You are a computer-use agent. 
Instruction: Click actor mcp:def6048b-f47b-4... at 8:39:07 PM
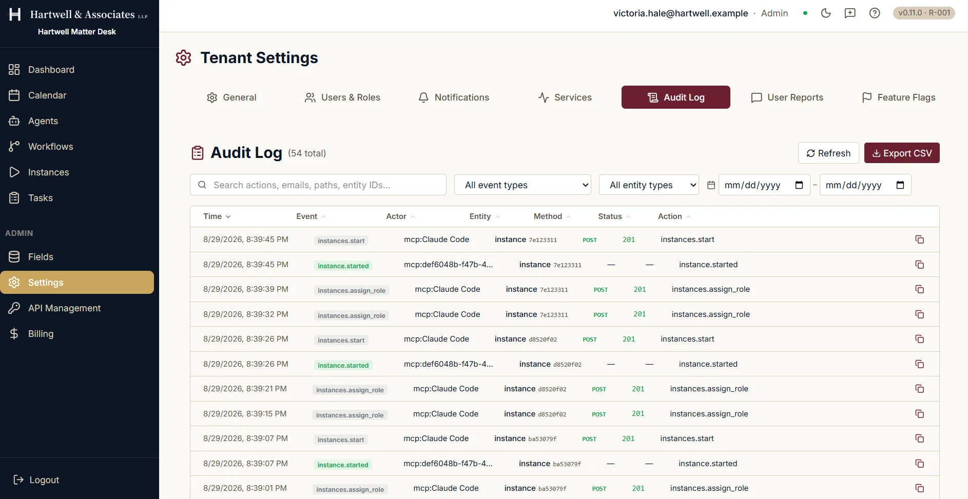click(448, 464)
